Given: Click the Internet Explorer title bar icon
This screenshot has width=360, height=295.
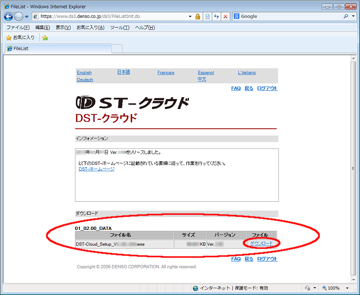Looking at the screenshot, I should click(x=7, y=6).
